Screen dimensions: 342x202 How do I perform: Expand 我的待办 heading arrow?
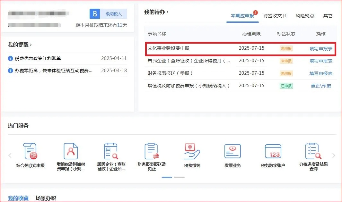coord(167,12)
